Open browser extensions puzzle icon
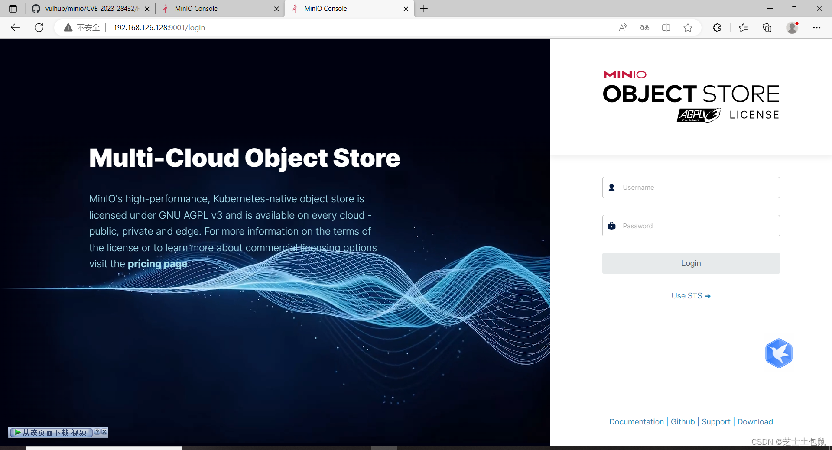Image resolution: width=832 pixels, height=450 pixels. tap(717, 28)
